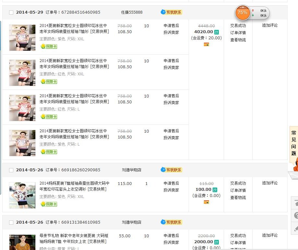Click 和我联系 chat icon for order 669131384610985
This screenshot has width=298, height=250.
click(171, 222)
